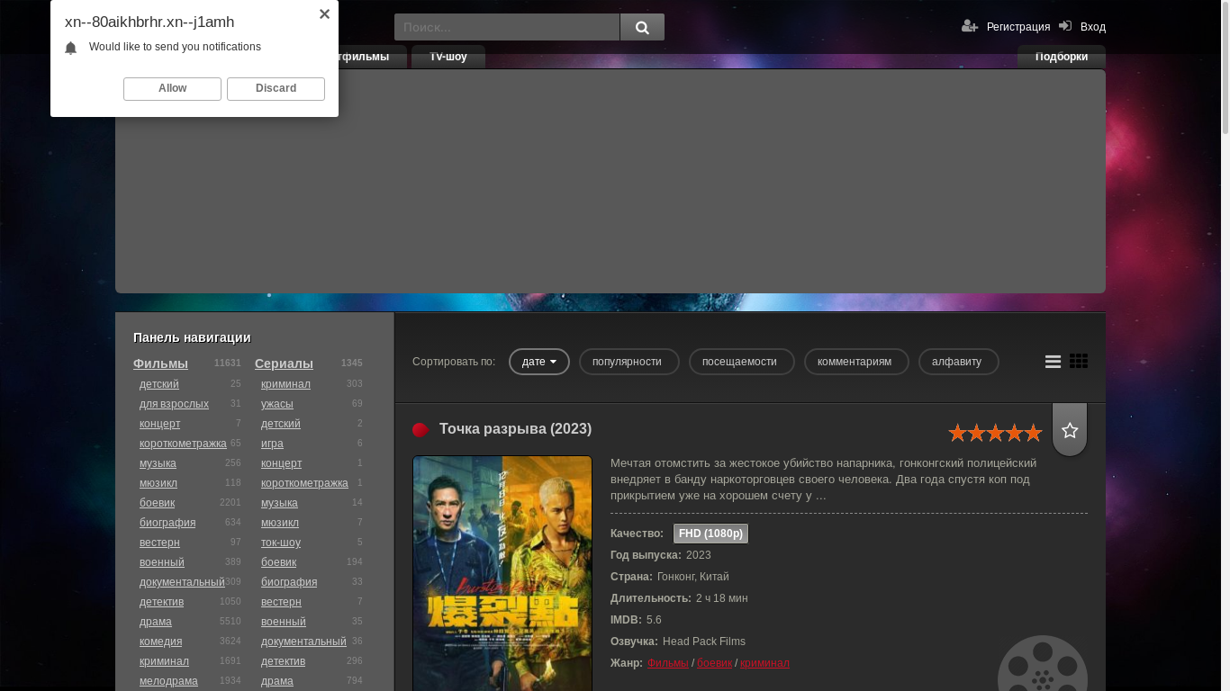Discard the notification request
The image size is (1230, 691).
click(276, 88)
